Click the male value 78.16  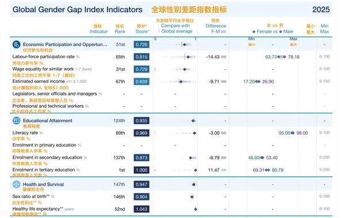[294, 57]
